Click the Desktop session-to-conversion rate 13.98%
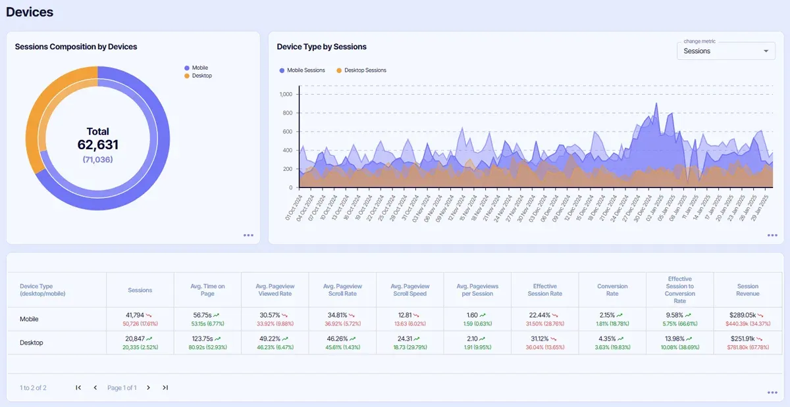This screenshot has height=407, width=790. click(x=675, y=339)
